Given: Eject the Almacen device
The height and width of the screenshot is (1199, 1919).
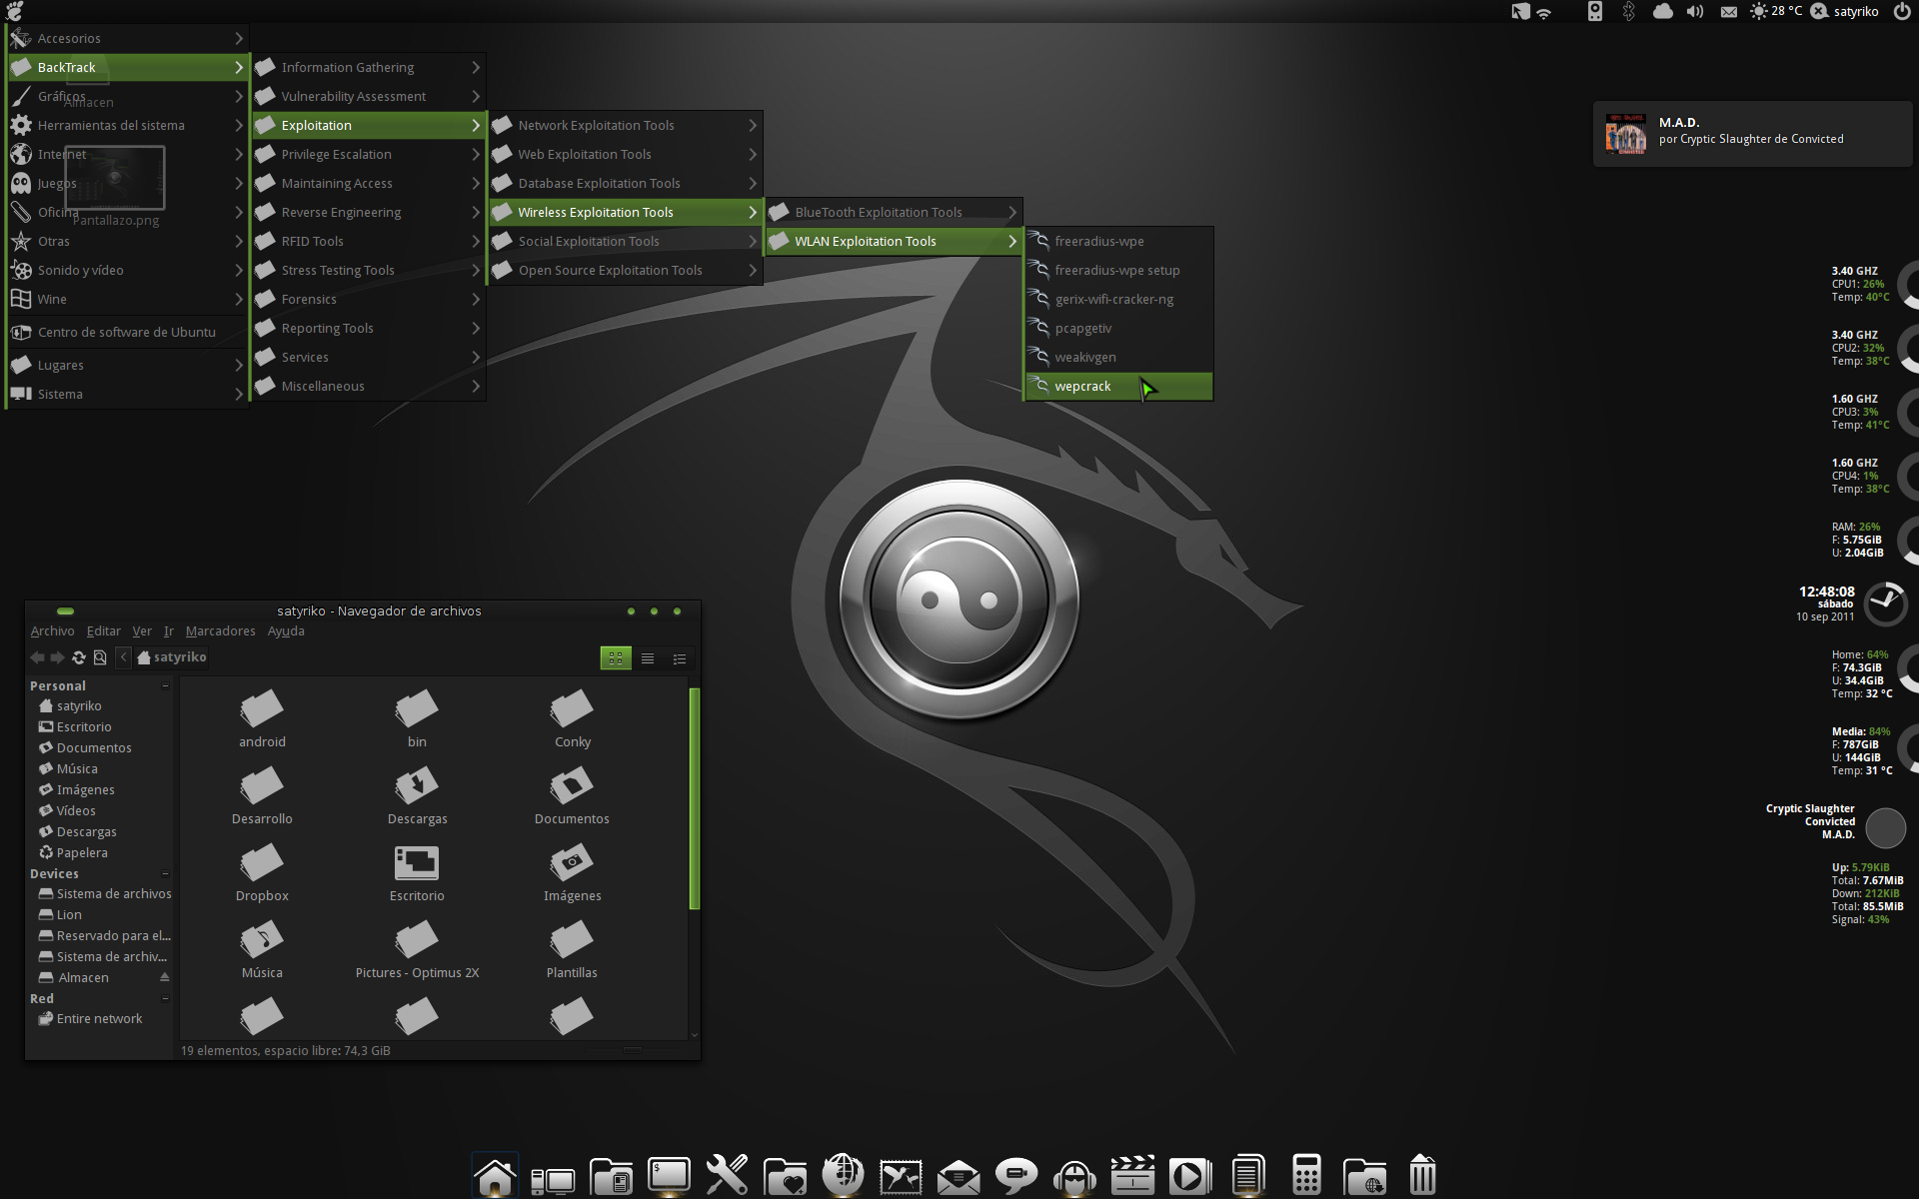Looking at the screenshot, I should pos(165,977).
